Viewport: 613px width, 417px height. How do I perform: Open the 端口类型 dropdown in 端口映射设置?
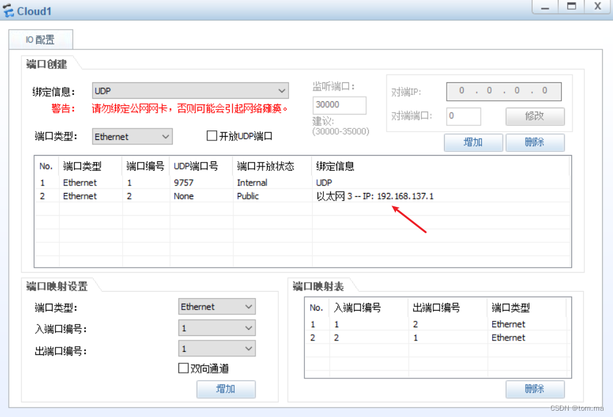(x=217, y=307)
